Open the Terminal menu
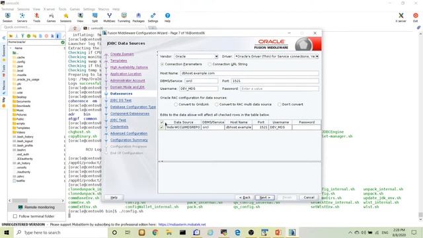423x238 pixels. (7, 9)
